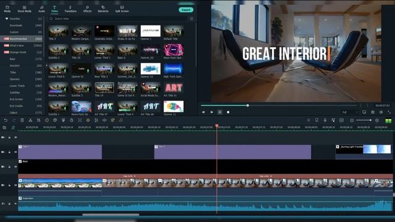Select the Neon Pack Opener thumbnail

pos(173,51)
